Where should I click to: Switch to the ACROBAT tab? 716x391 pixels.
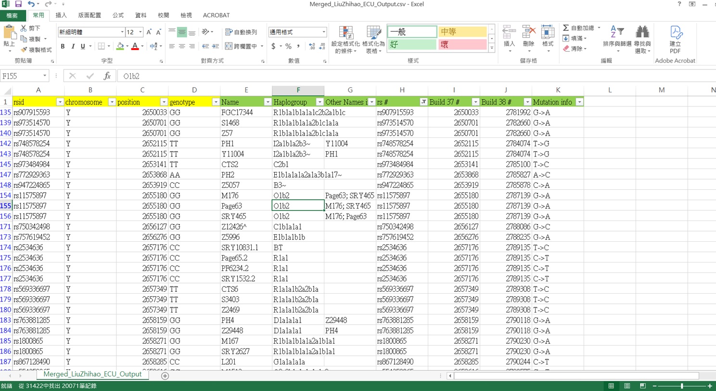coord(216,15)
